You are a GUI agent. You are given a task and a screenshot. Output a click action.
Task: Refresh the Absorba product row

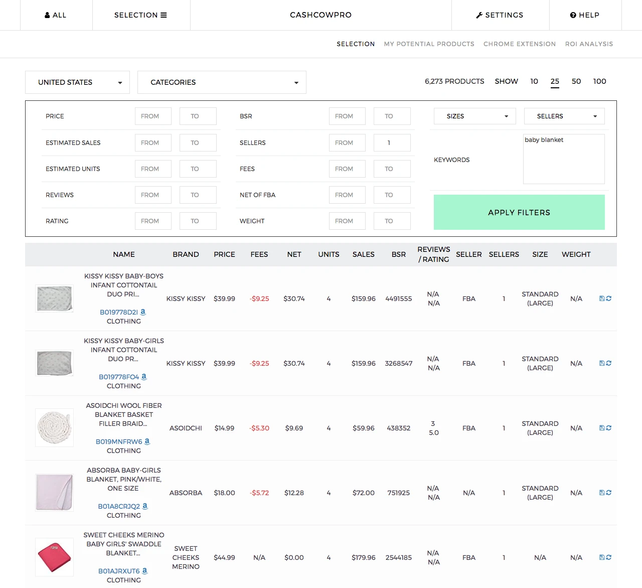pyautogui.click(x=609, y=493)
